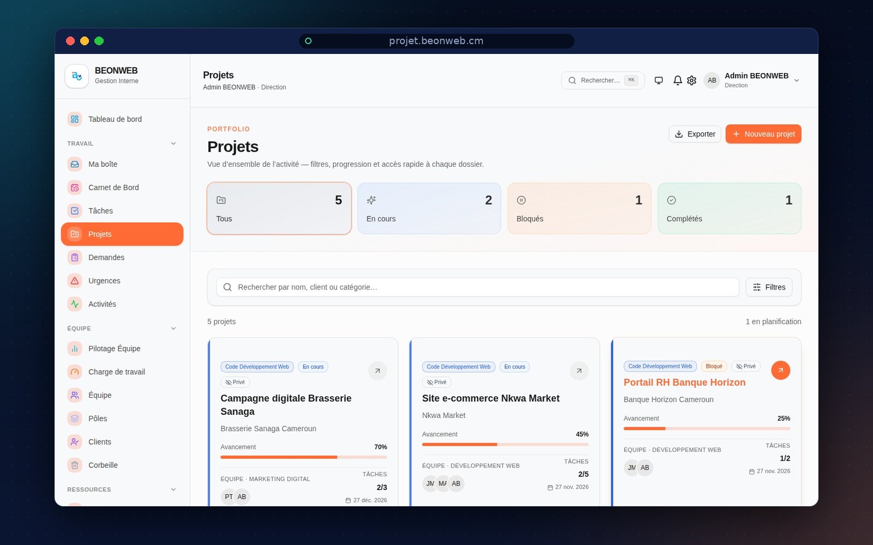Filter by En cours status card
This screenshot has height=545, width=873.
pyautogui.click(x=429, y=209)
